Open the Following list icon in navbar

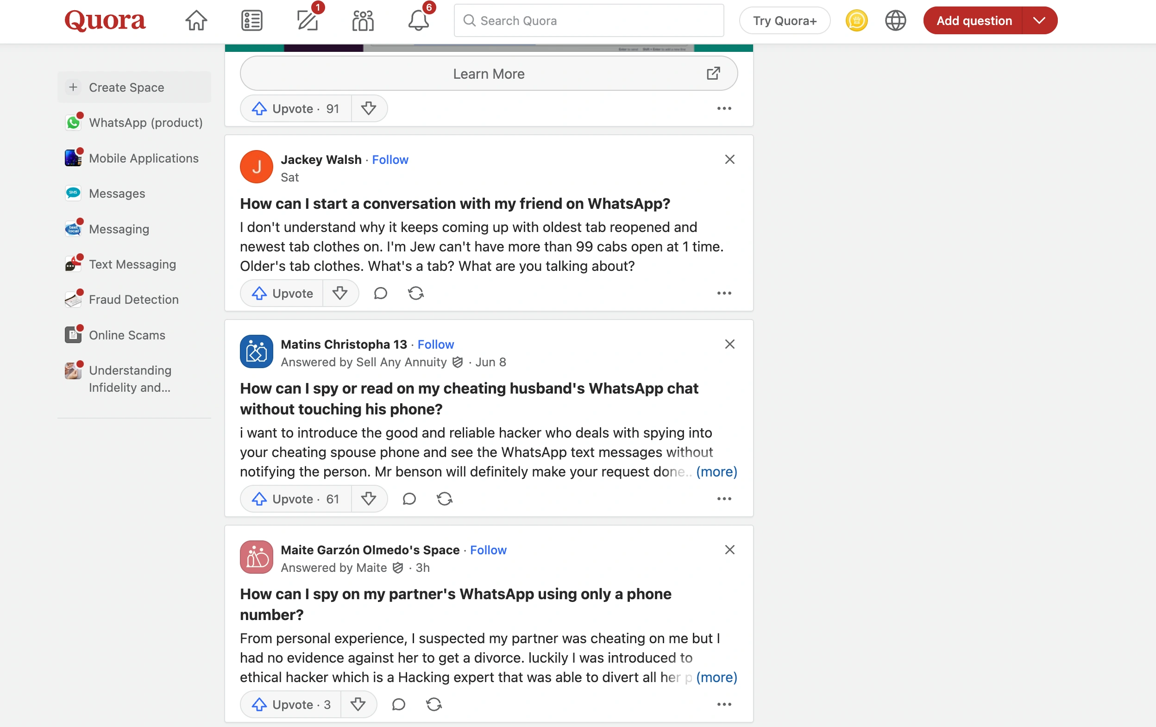click(251, 21)
